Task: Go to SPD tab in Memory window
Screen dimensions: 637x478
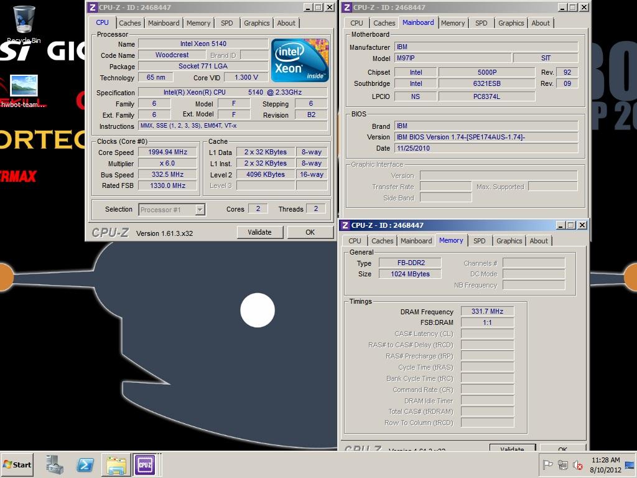Action: click(x=480, y=241)
